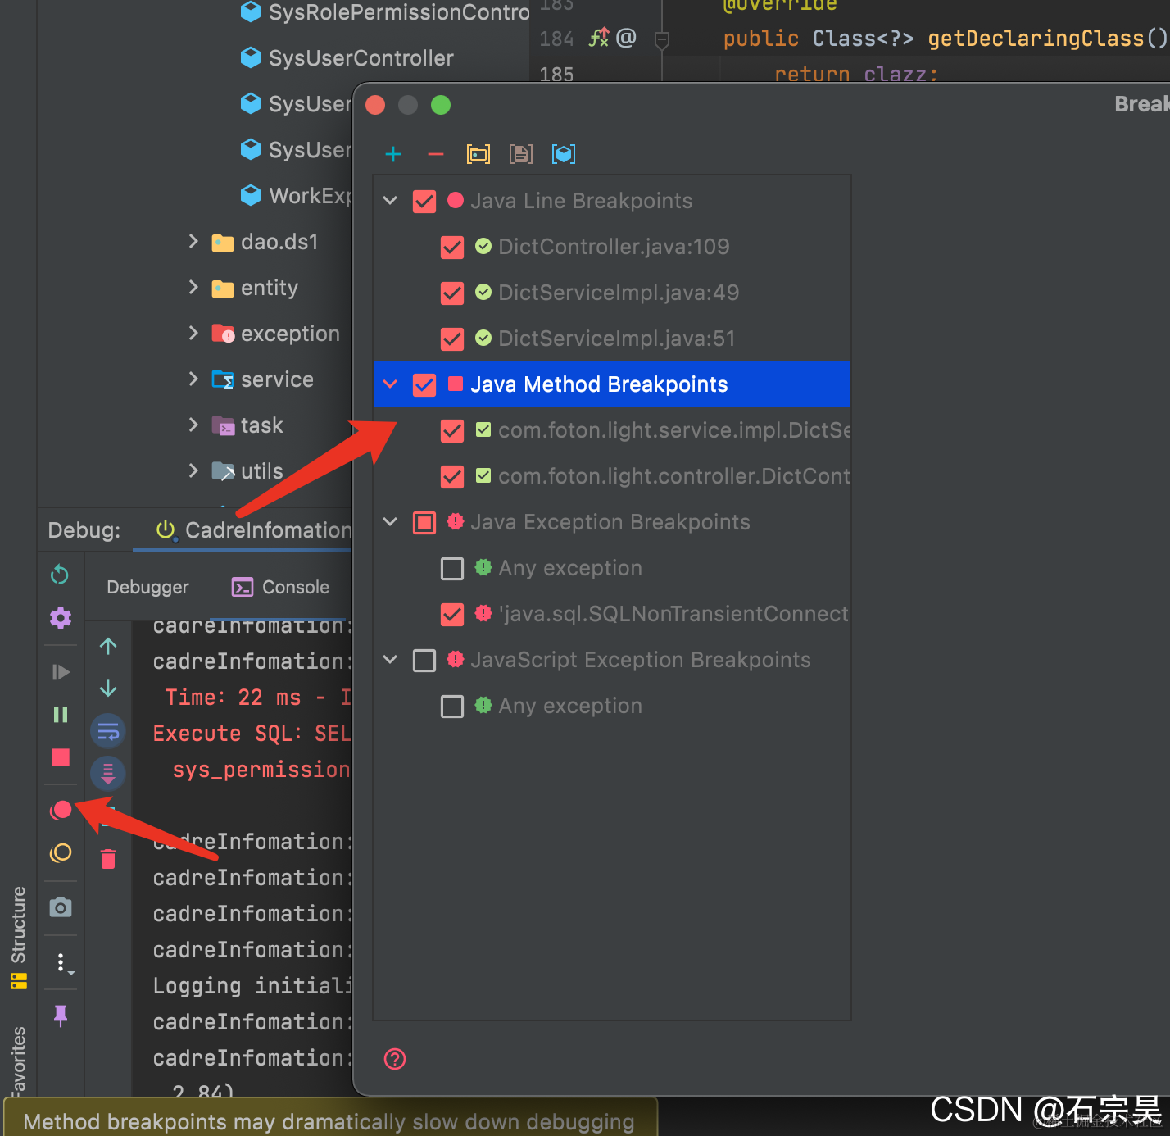Resume program in debug toolbar
Viewport: 1170px width, 1136px height.
pos(61,672)
